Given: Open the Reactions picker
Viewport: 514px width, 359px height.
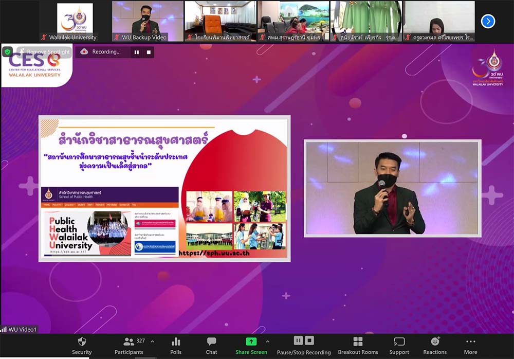Looking at the screenshot, I should (x=435, y=342).
